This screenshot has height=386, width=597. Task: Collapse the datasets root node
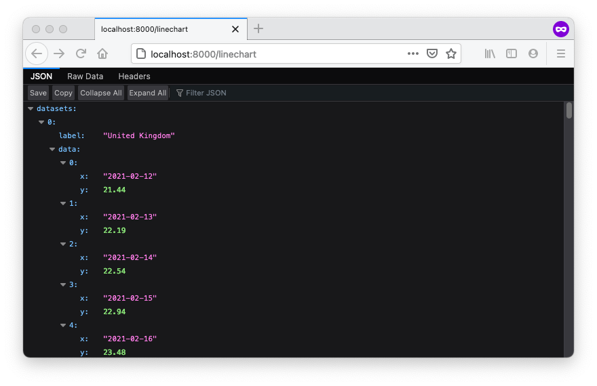tap(31, 108)
